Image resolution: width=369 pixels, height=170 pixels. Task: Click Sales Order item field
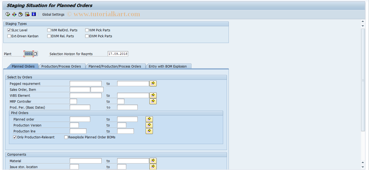[x=97, y=89]
